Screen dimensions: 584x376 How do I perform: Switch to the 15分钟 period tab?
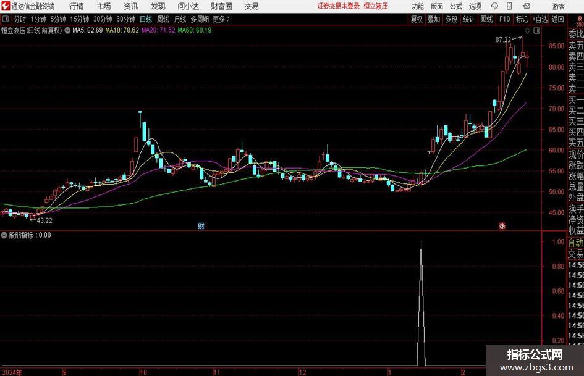80,19
